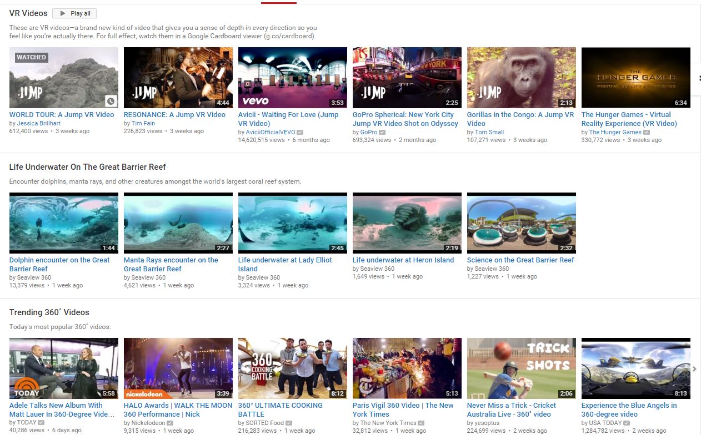Screen dimensions: 701x435
Task: Visit Seaview 360 channel under Heron Island video
Action: tap(377, 269)
